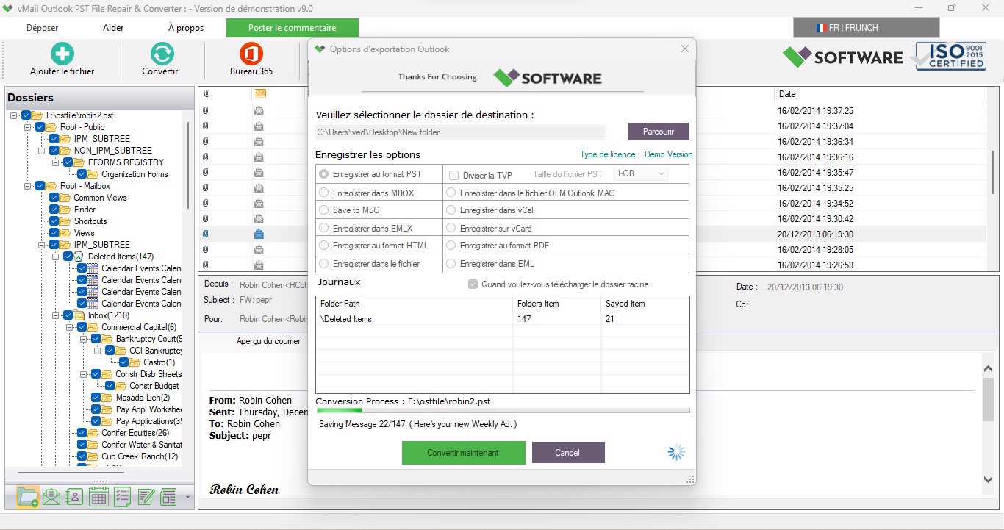
Task: Select the contacts icon in bottom bar
Action: pyautogui.click(x=74, y=497)
